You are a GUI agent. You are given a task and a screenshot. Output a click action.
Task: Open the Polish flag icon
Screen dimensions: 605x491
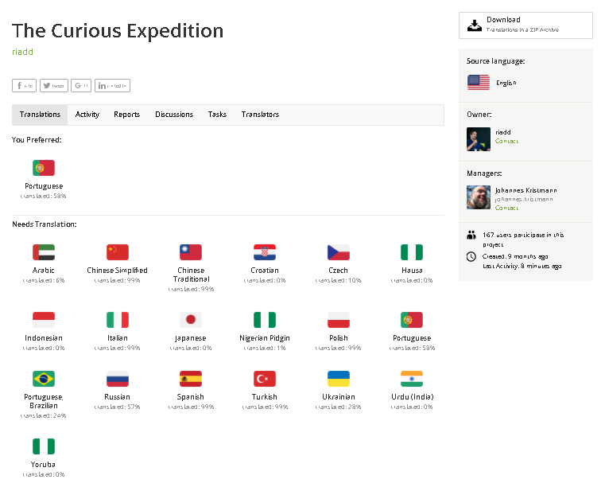point(339,320)
